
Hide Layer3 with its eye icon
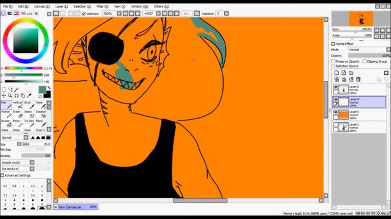[x=335, y=112]
